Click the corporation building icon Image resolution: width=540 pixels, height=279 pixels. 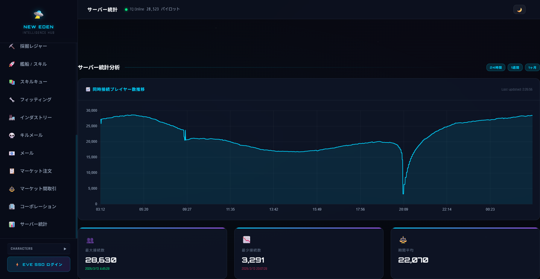12,207
